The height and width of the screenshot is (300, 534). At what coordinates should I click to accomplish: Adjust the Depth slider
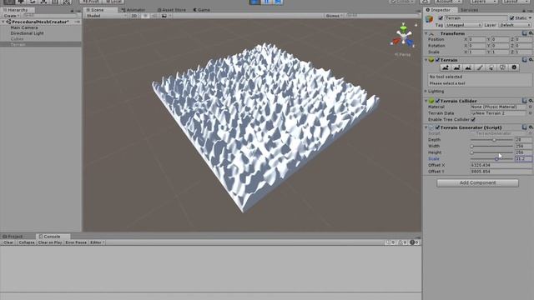491,140
